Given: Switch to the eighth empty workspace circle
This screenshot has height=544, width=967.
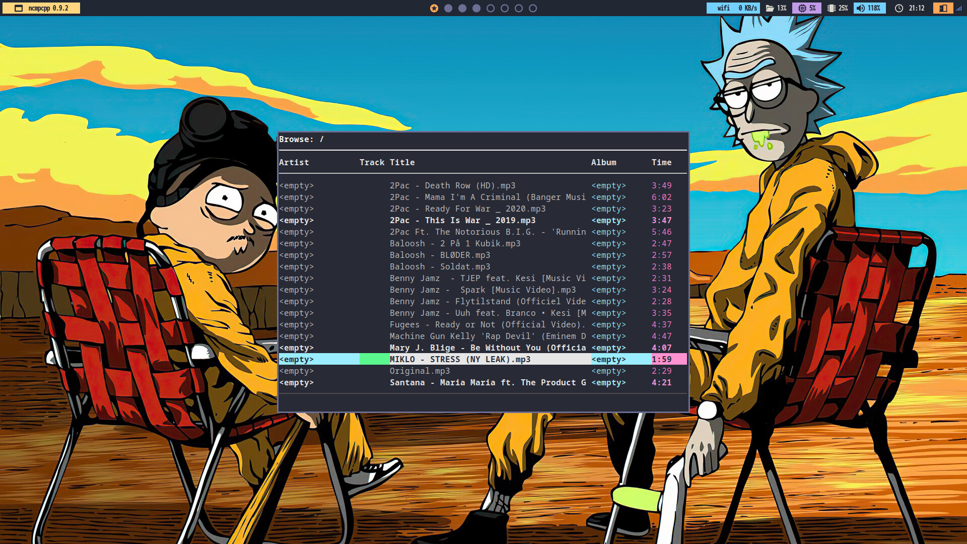Looking at the screenshot, I should pyautogui.click(x=533, y=8).
